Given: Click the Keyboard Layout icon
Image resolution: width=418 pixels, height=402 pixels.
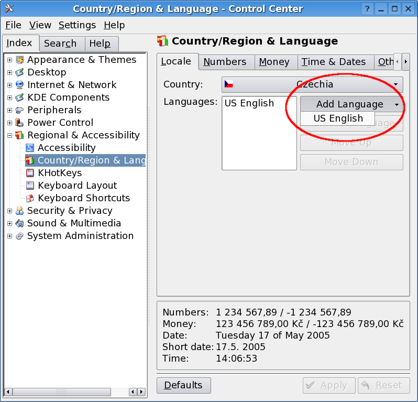Looking at the screenshot, I should (x=30, y=186).
